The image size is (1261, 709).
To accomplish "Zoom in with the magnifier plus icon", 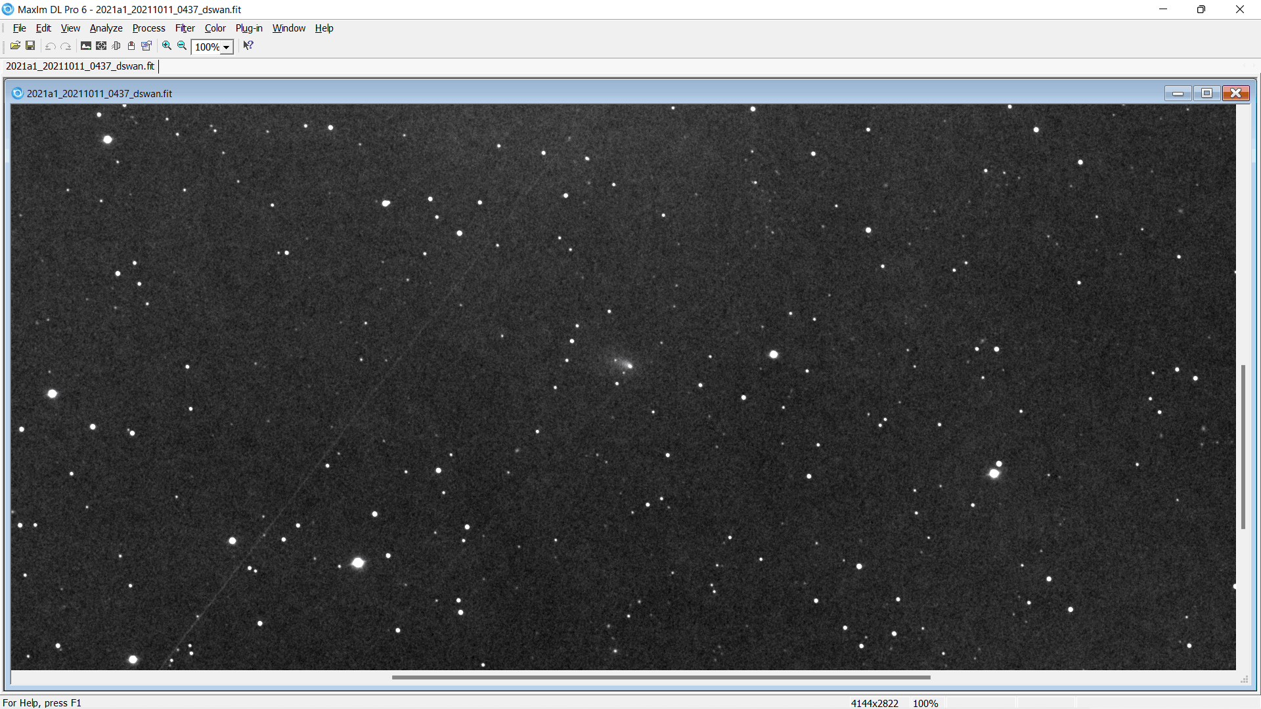I will pyautogui.click(x=167, y=46).
